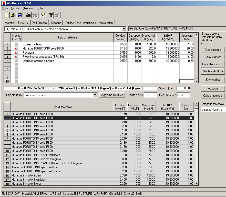The image size is (226, 197).
Task: Click the greyed-out table edit icon
Action: click(57, 15)
